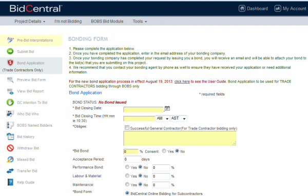308x196 pixels.
Task: Select Yes for Labour & Material
Action: click(127, 175)
